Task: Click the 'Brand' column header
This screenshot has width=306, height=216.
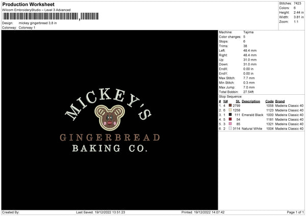Action: click(280, 101)
